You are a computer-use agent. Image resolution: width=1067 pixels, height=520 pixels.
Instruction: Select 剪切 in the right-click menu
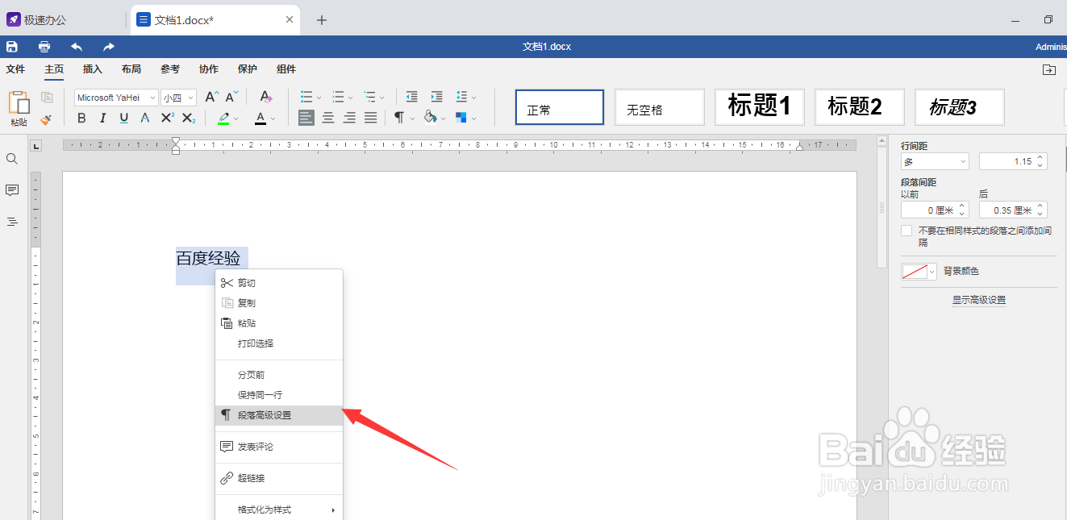(245, 282)
